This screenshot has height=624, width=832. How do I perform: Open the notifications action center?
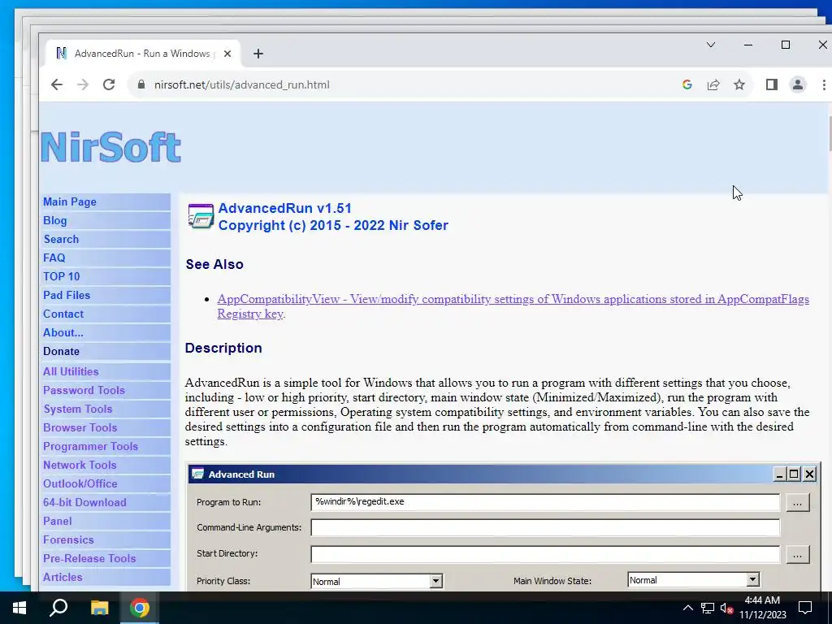click(x=805, y=608)
